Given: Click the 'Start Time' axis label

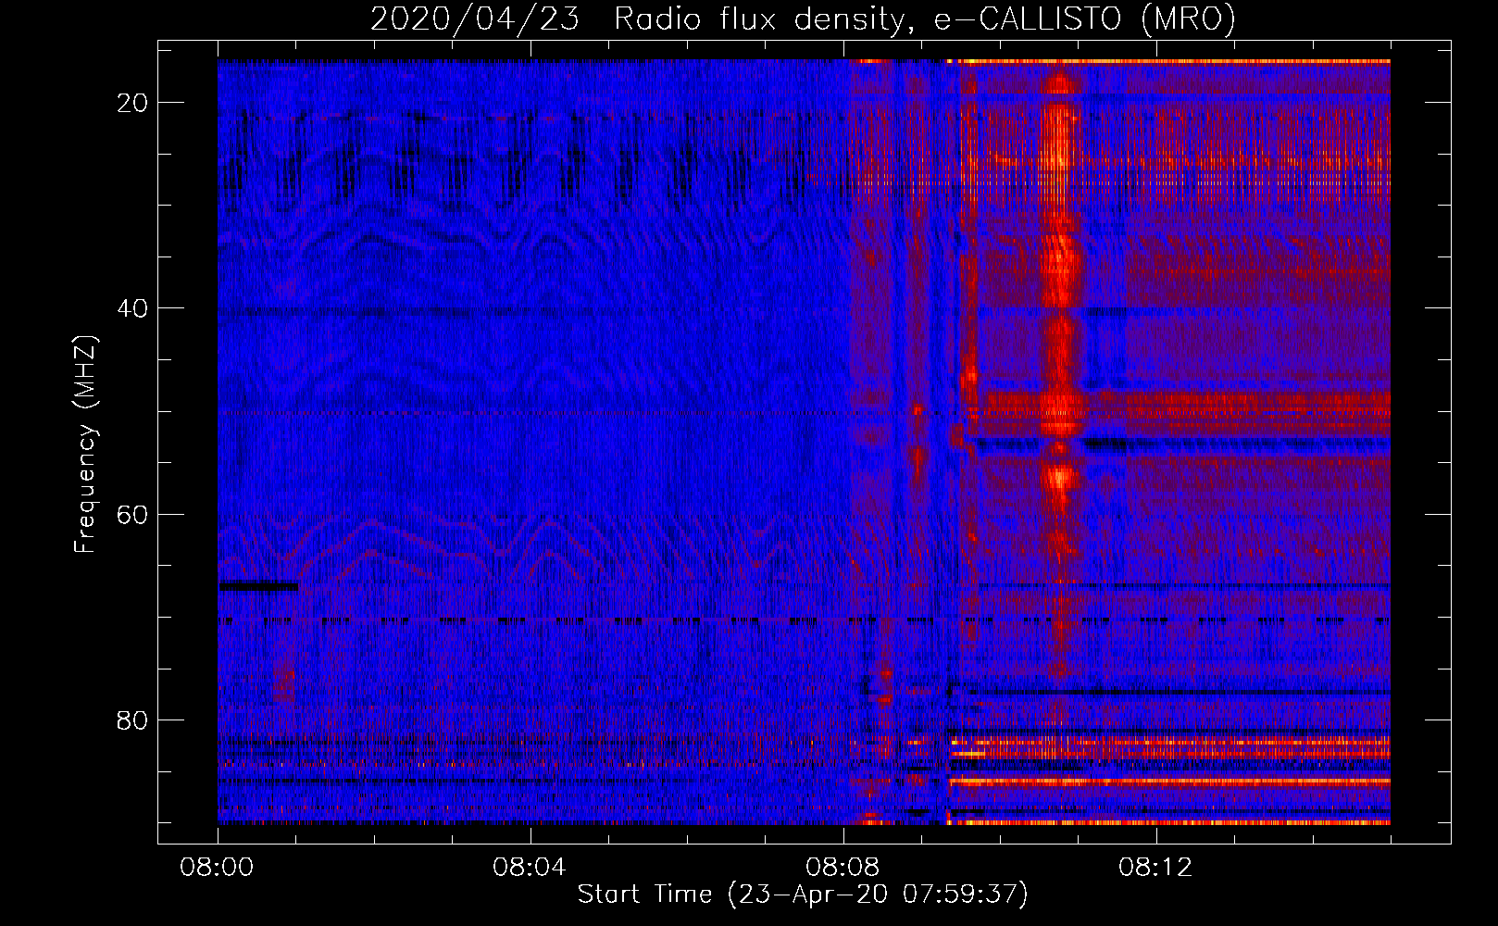Looking at the screenshot, I should (803, 895).
